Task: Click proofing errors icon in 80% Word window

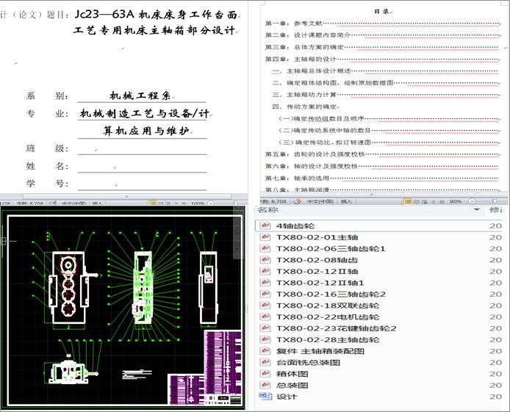Action: [x=297, y=201]
